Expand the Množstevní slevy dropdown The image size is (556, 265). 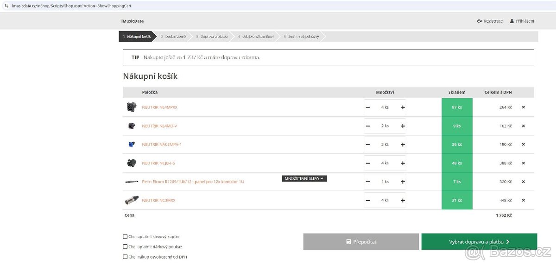pyautogui.click(x=304, y=178)
